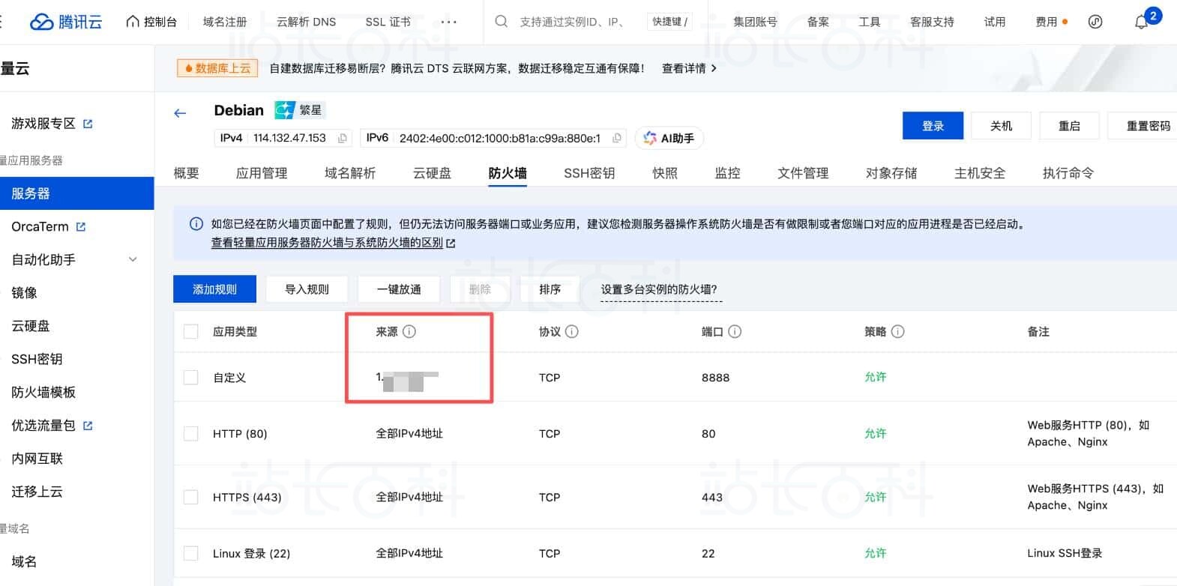The image size is (1177, 586).
Task: Switch to the SSH密钥 tab
Action: pos(589,173)
